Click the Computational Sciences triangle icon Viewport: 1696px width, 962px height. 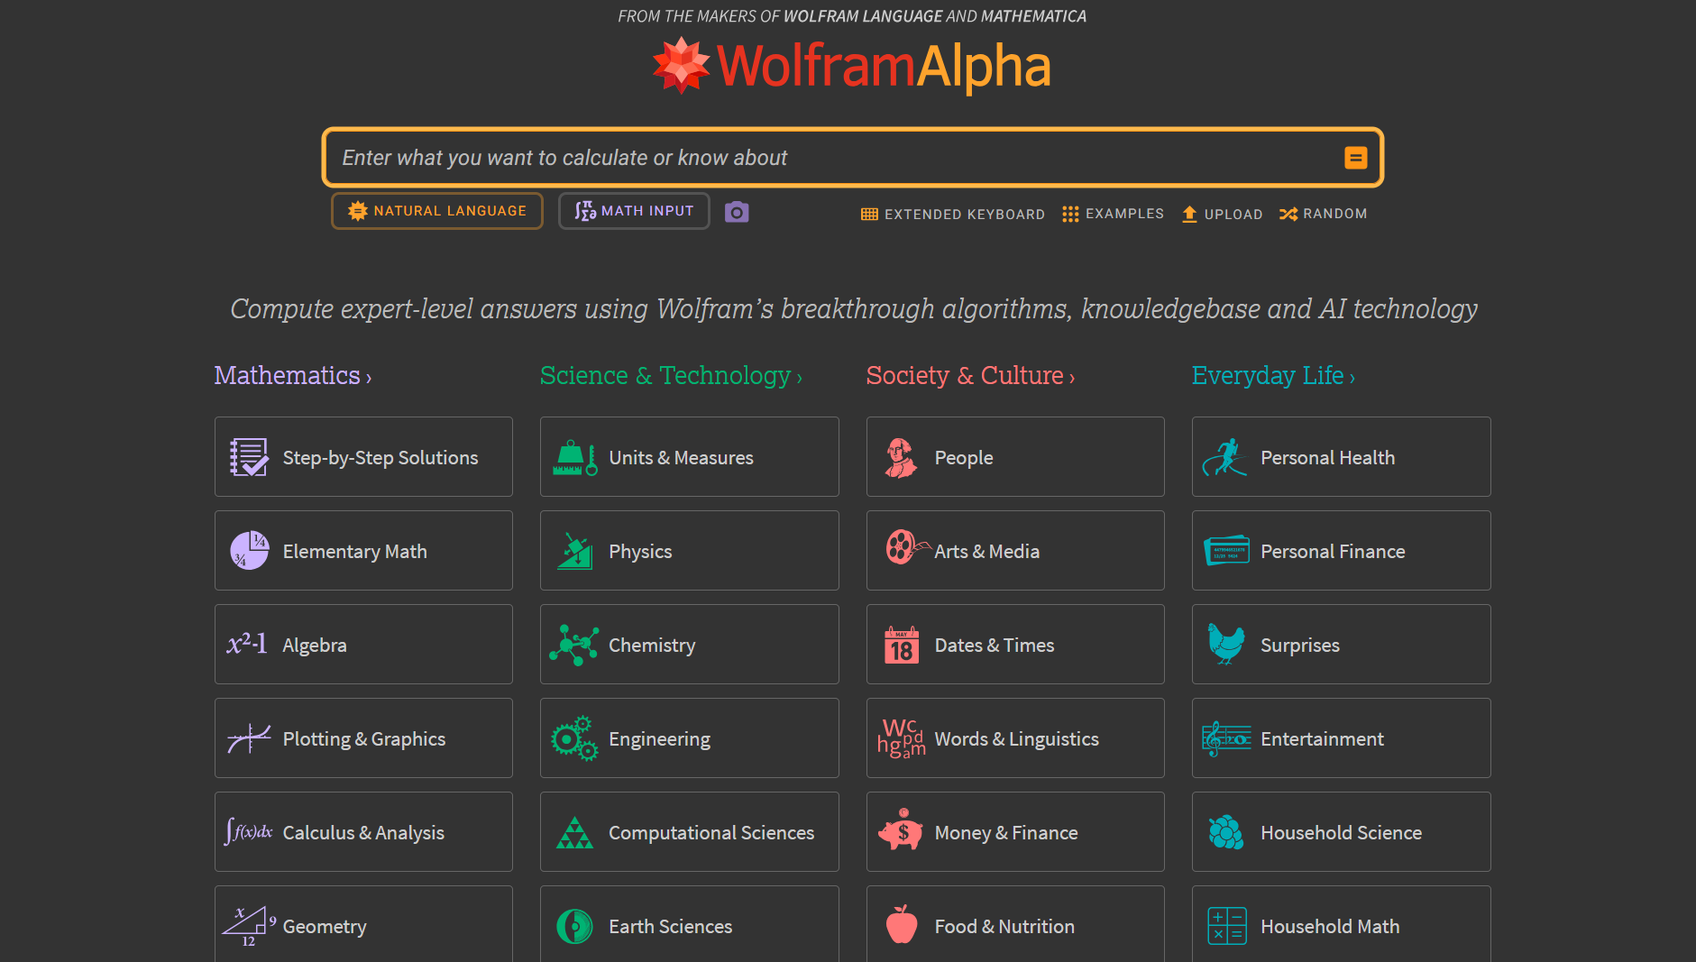(574, 832)
